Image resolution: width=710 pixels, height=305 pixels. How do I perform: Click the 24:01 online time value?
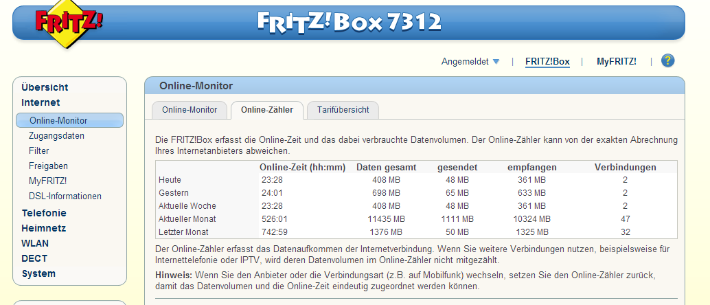272,193
